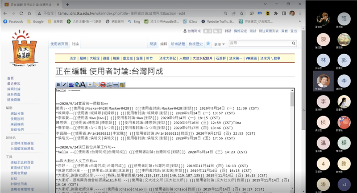The height and width of the screenshot is (193, 357).
Task: Insert signature with timestamp icon
Action: tap(109, 84)
